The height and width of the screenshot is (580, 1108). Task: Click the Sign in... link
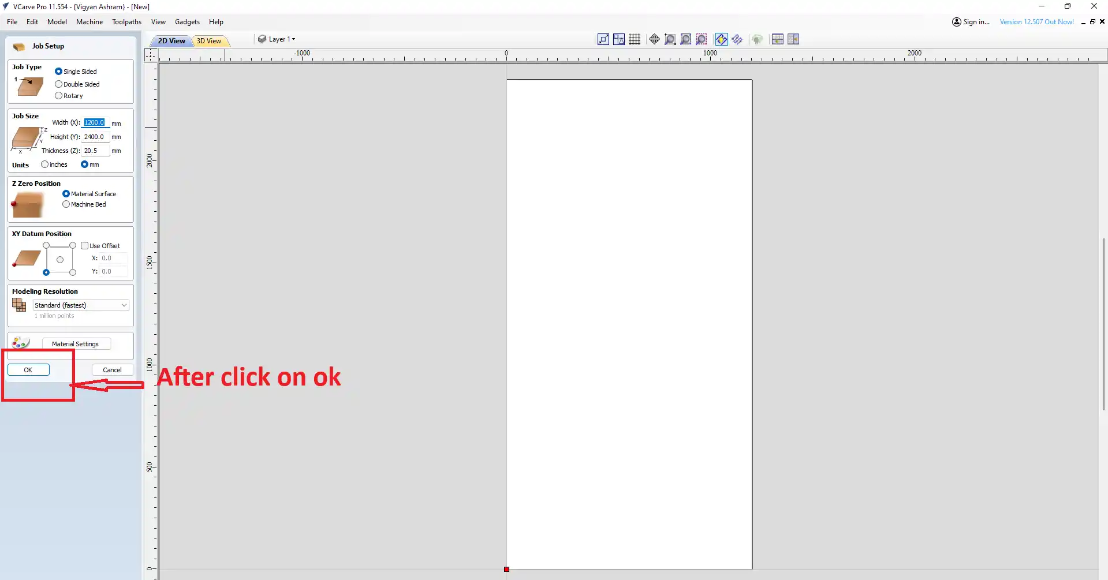[x=976, y=22]
